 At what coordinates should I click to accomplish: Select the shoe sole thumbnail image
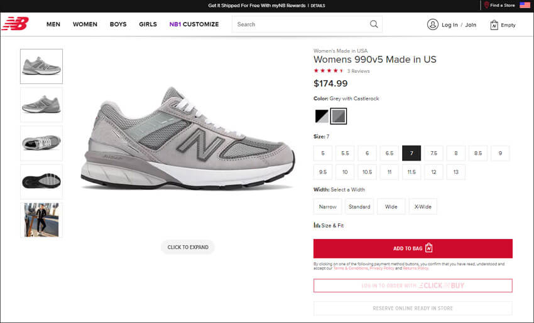tap(41, 181)
